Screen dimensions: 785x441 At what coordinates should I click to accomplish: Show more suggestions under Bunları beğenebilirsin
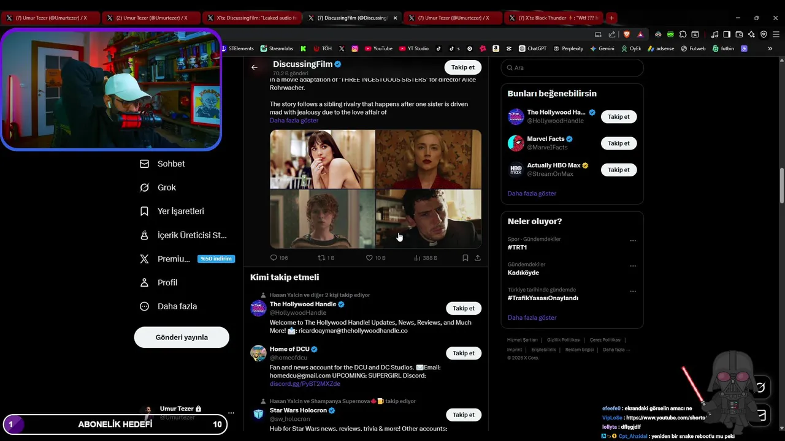(x=532, y=193)
